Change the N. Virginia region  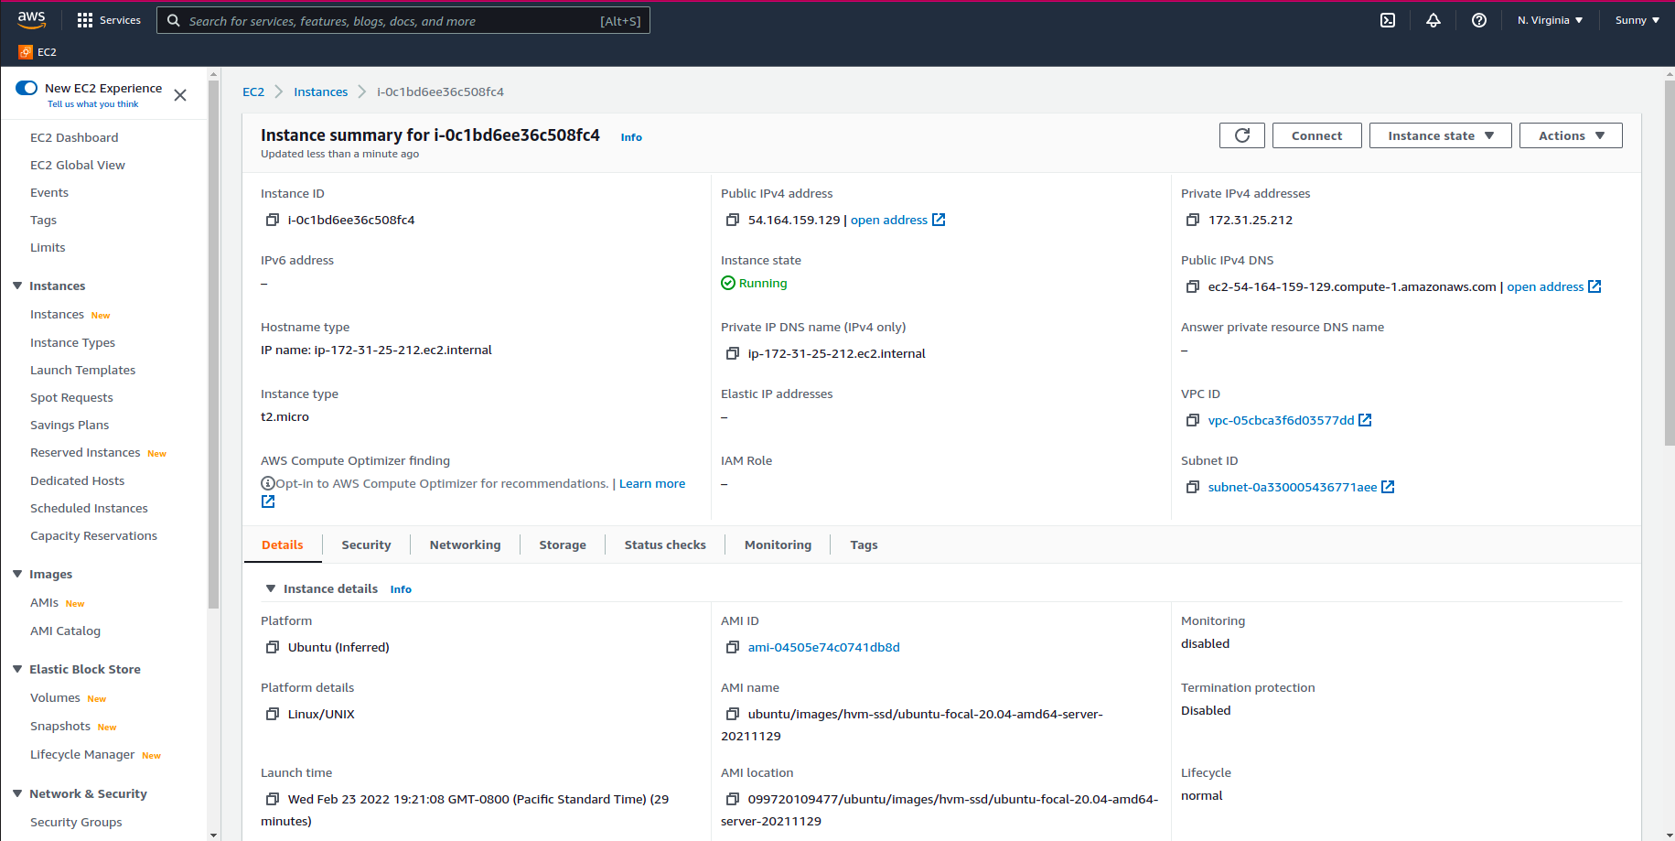[1550, 19]
